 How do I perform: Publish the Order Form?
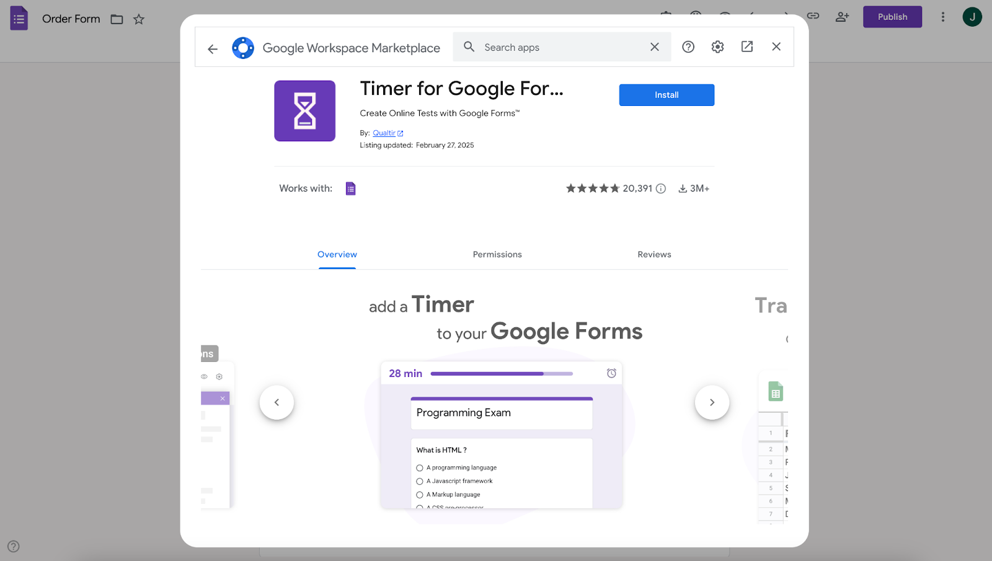pos(892,17)
